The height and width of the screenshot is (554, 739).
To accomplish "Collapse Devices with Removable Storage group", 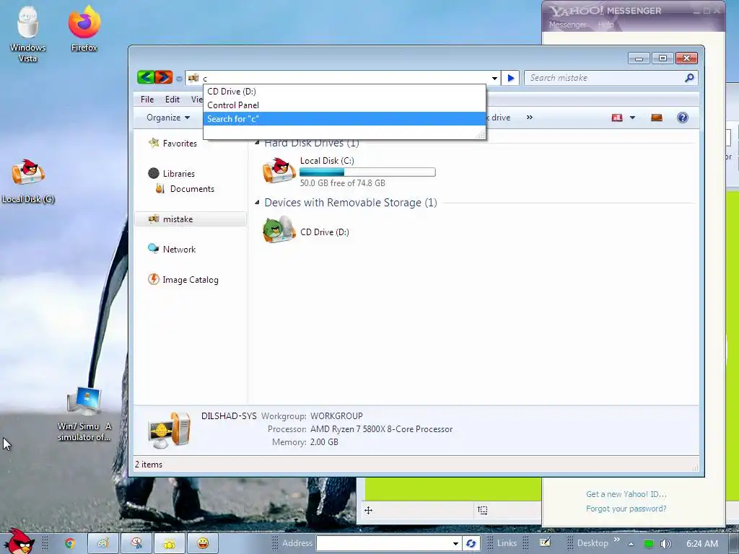I will point(257,203).
